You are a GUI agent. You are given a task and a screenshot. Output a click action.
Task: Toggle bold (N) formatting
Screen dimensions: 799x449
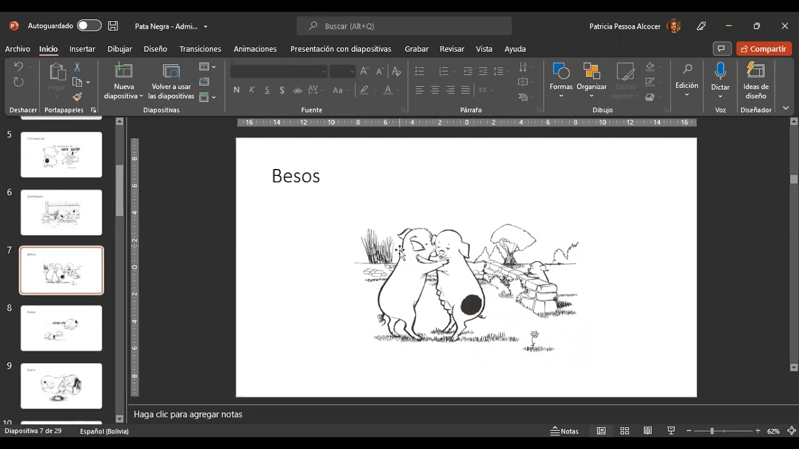(x=237, y=90)
